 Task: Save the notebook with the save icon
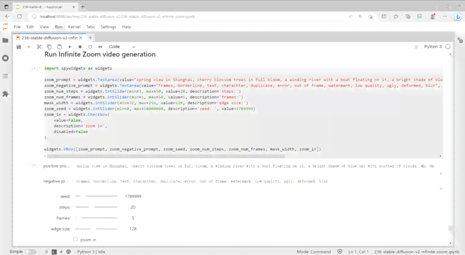click(19, 47)
